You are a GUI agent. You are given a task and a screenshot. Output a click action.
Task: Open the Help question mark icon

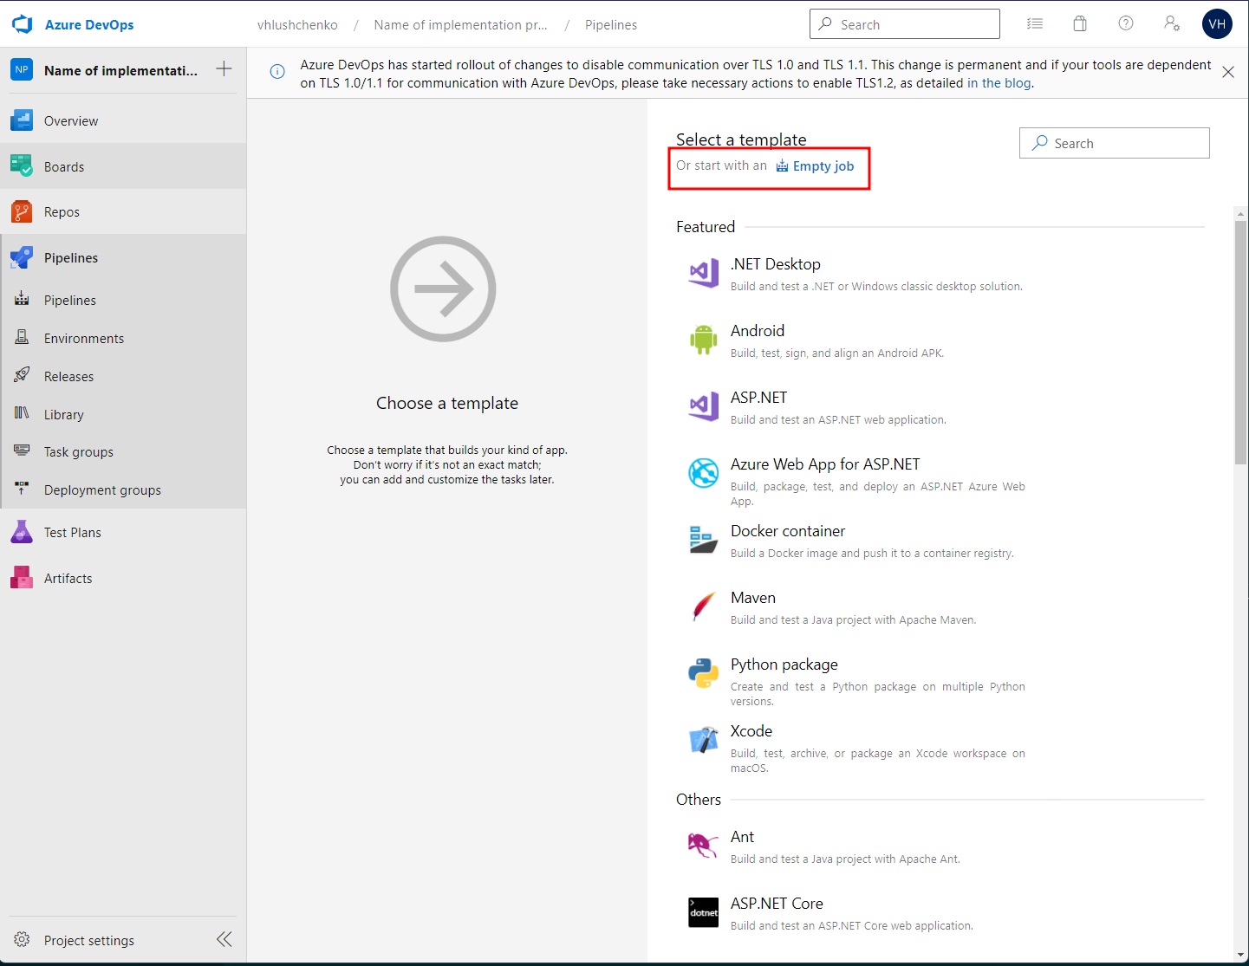click(x=1125, y=24)
